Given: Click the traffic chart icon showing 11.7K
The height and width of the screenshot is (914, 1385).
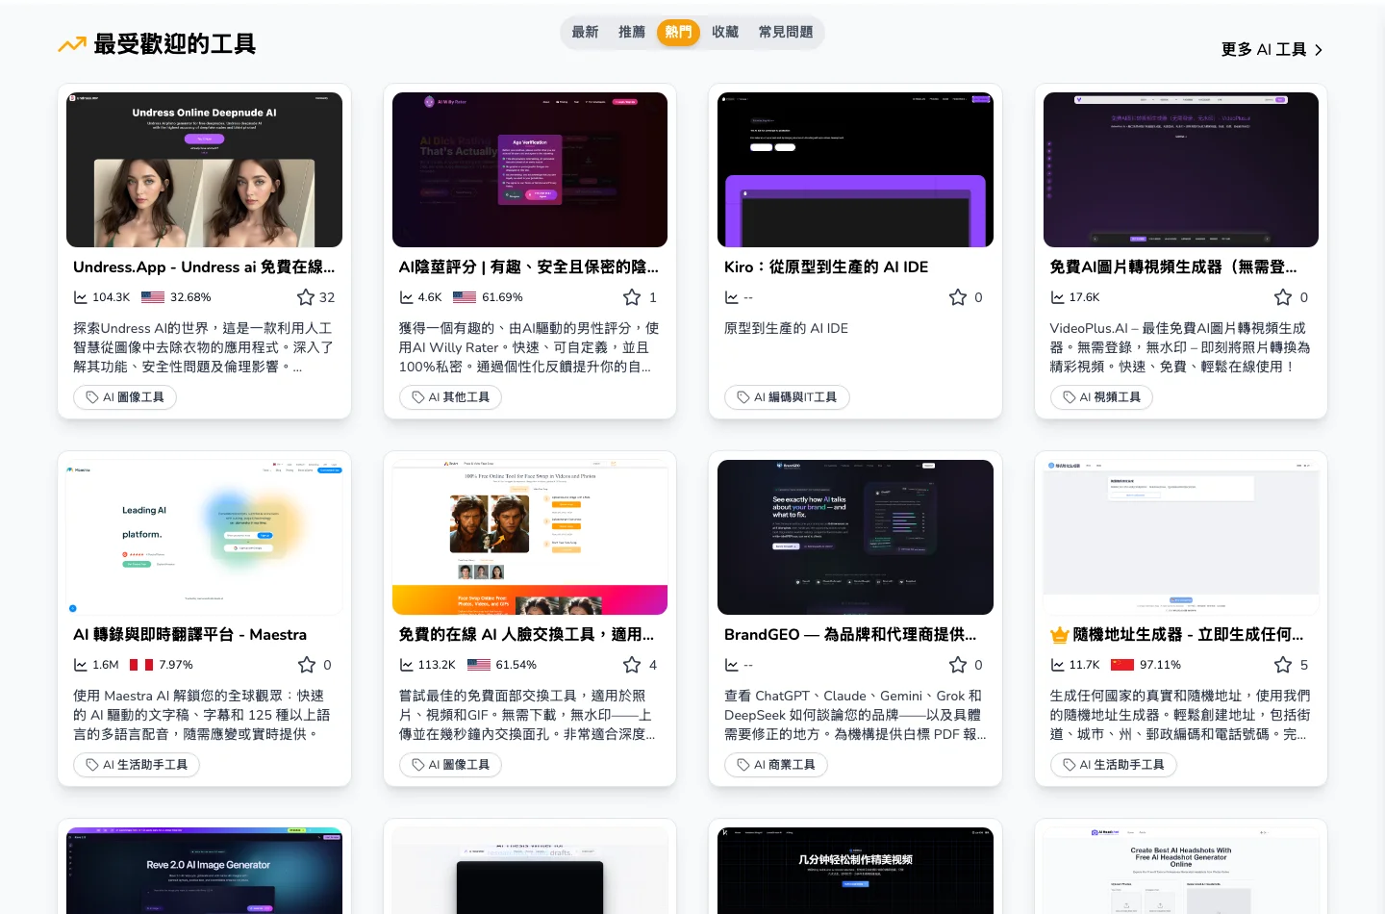Looking at the screenshot, I should click(x=1058, y=665).
